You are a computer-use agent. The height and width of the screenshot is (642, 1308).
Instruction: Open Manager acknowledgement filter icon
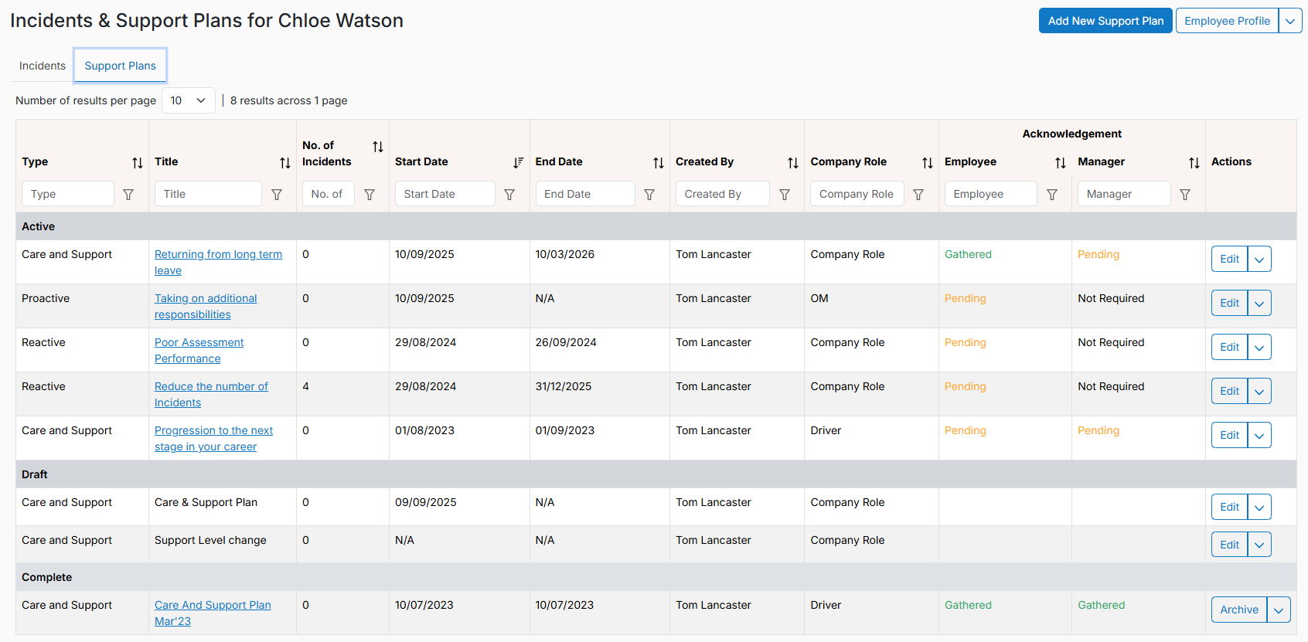(x=1185, y=195)
